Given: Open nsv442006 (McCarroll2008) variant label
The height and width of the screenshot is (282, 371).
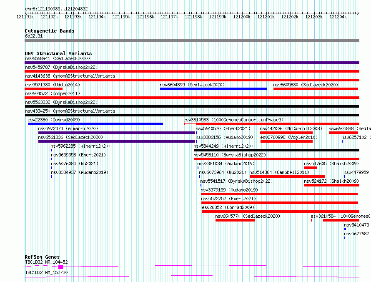Looking at the screenshot, I should point(291,128).
